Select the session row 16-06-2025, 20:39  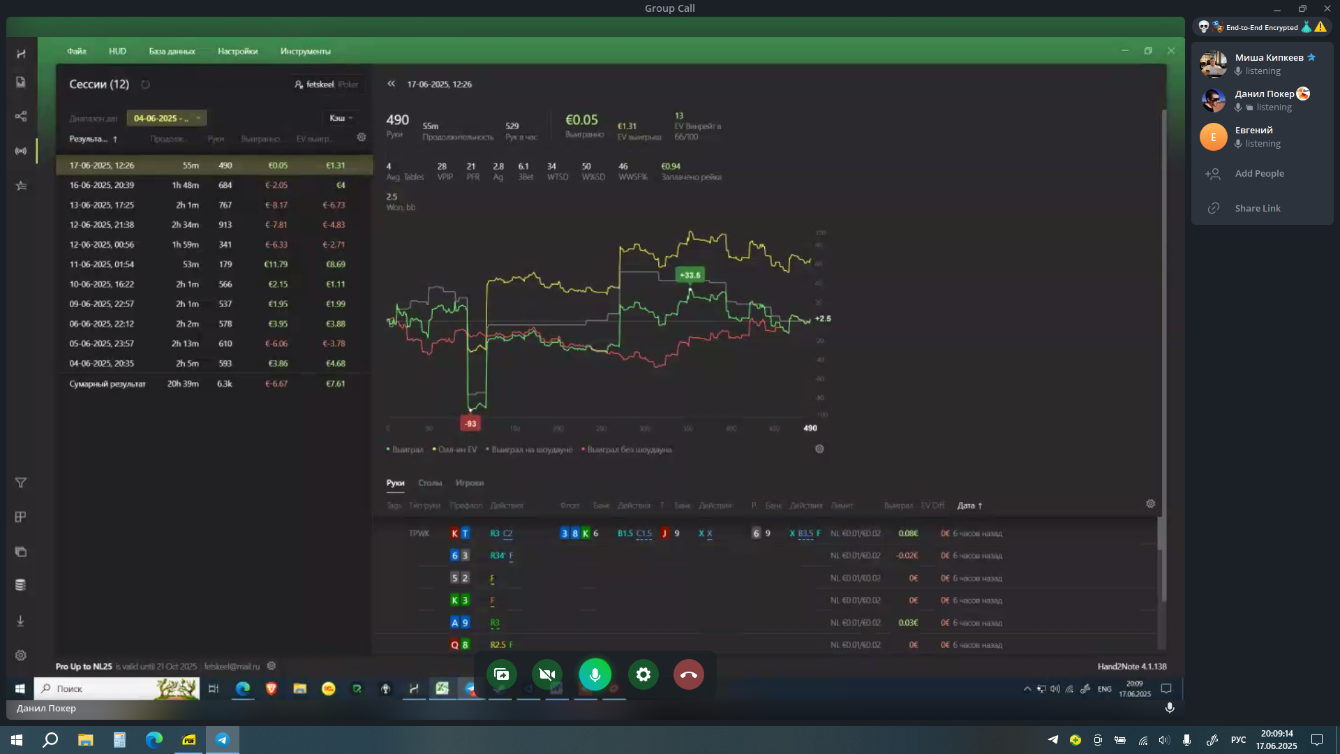click(x=214, y=185)
